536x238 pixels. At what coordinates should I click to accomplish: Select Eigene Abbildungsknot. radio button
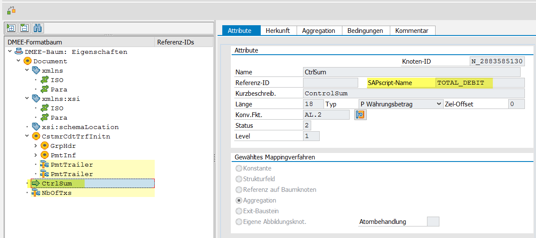click(x=239, y=222)
